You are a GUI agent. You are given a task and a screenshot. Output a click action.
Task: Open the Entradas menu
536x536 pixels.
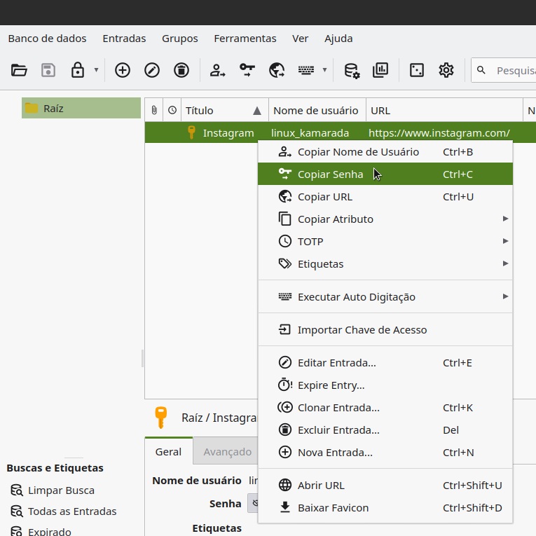124,39
